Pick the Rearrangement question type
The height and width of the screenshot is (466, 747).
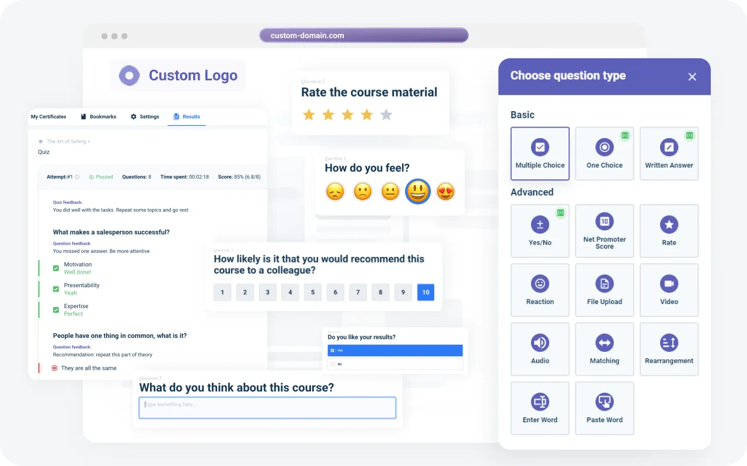point(669,348)
